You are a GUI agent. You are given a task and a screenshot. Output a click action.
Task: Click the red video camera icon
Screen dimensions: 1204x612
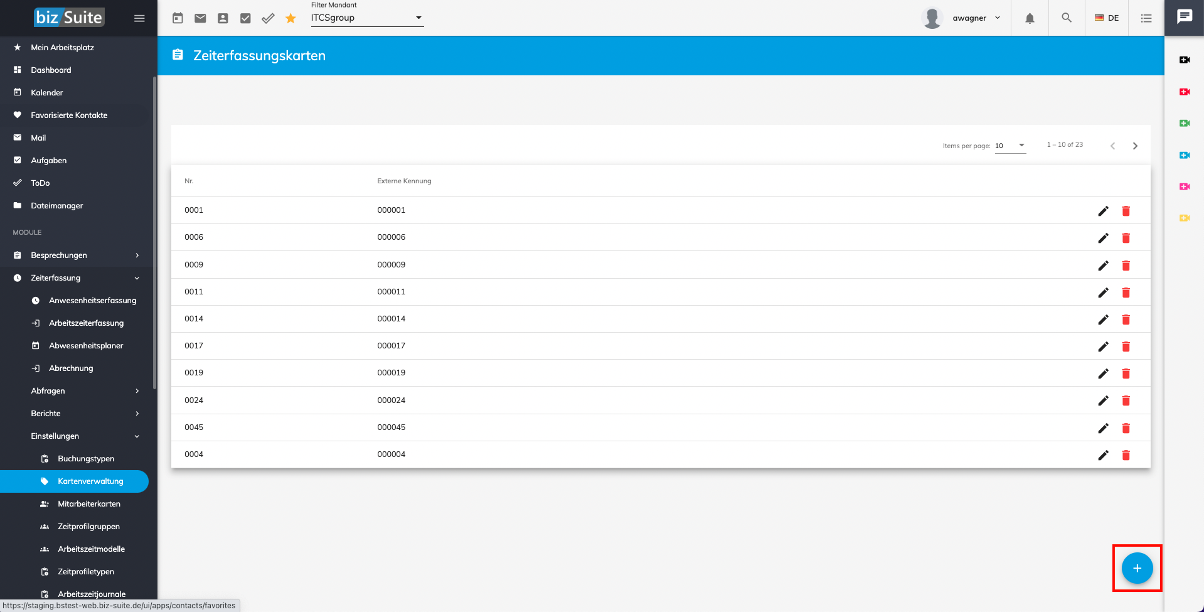(x=1184, y=92)
